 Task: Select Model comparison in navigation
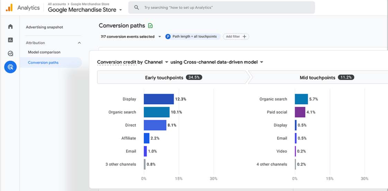44,52
